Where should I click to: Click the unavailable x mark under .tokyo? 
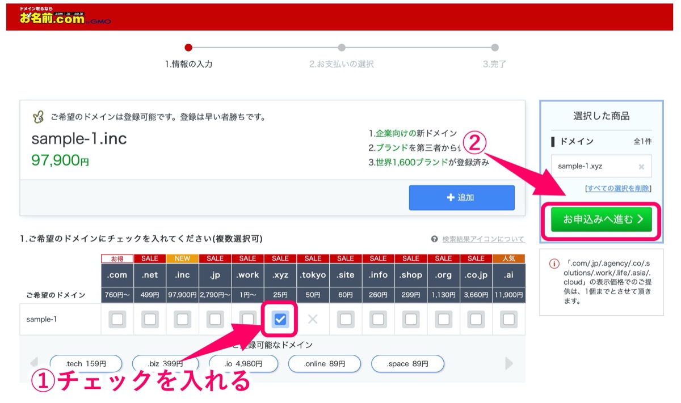pyautogui.click(x=313, y=320)
